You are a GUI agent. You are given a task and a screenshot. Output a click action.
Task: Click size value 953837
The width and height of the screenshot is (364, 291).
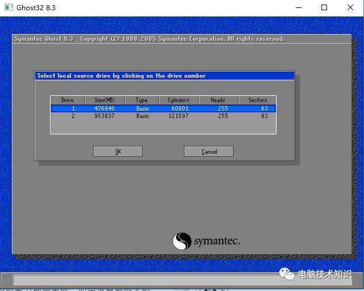(104, 116)
